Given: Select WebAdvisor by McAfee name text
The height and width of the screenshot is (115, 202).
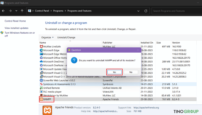Looking at the screenshot, I should tap(55, 95).
